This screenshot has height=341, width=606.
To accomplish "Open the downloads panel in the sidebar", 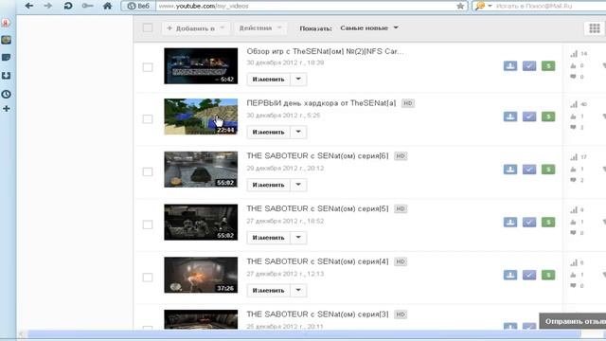I will click(x=6, y=76).
